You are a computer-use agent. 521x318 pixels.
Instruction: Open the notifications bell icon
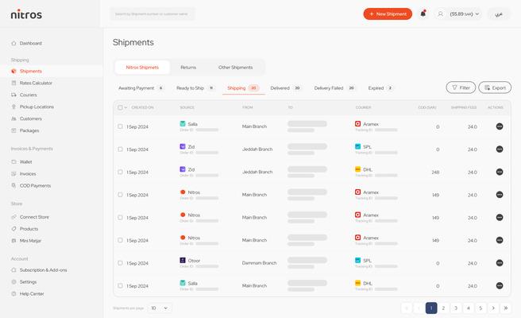tap(423, 14)
